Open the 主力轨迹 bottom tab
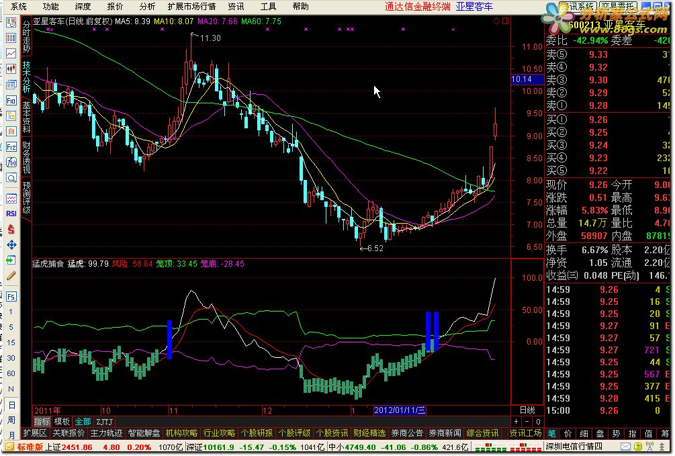This screenshot has width=675, height=456. (x=106, y=432)
